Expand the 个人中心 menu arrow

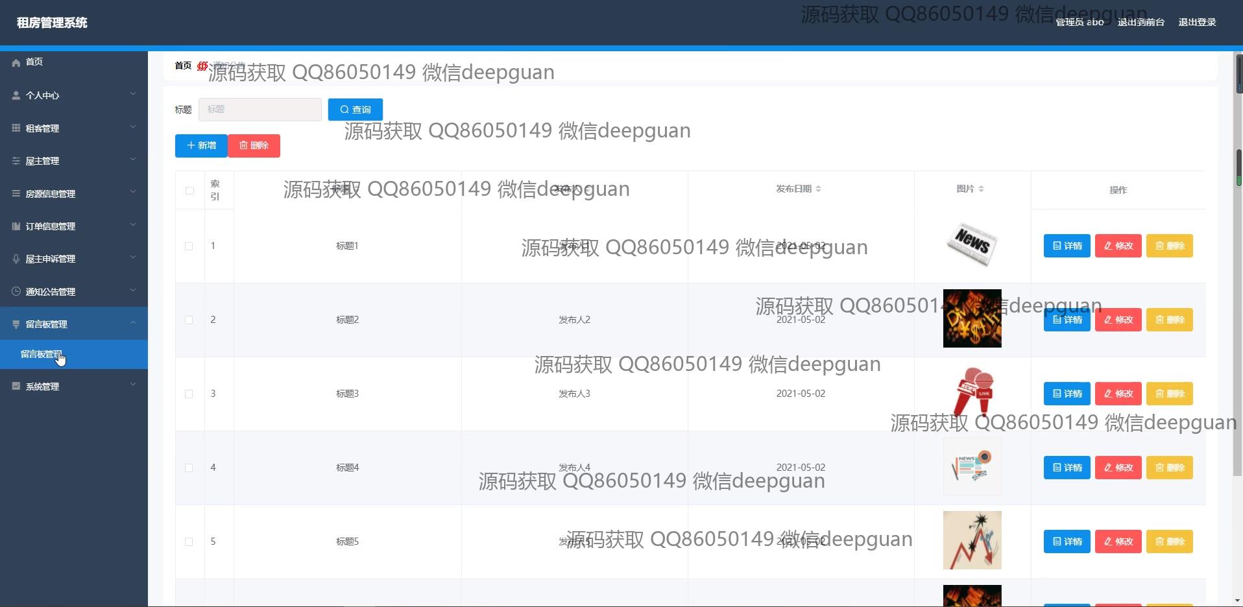pyautogui.click(x=133, y=94)
